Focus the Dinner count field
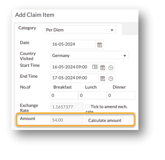165x160 pixels. [x=121, y=95]
